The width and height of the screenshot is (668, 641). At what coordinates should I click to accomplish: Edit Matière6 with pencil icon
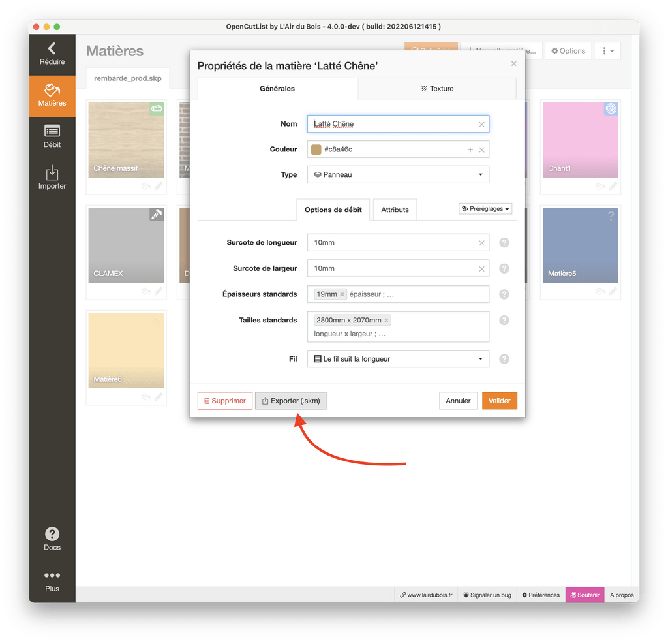click(x=159, y=397)
